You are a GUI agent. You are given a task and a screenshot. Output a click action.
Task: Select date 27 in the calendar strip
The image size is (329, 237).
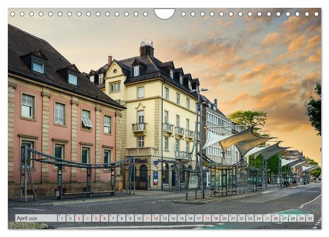tap(284, 218)
